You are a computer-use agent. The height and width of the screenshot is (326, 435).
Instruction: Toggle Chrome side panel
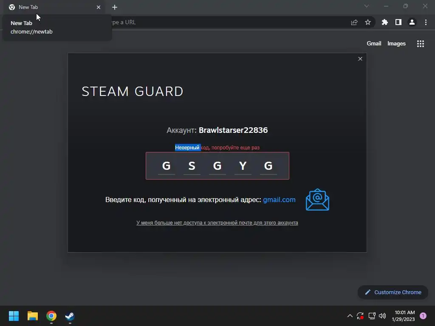tap(398, 22)
